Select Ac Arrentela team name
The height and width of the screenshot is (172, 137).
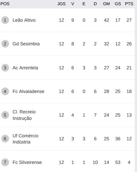[25, 68]
